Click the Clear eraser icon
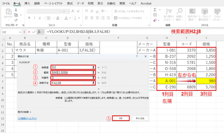 155,20
